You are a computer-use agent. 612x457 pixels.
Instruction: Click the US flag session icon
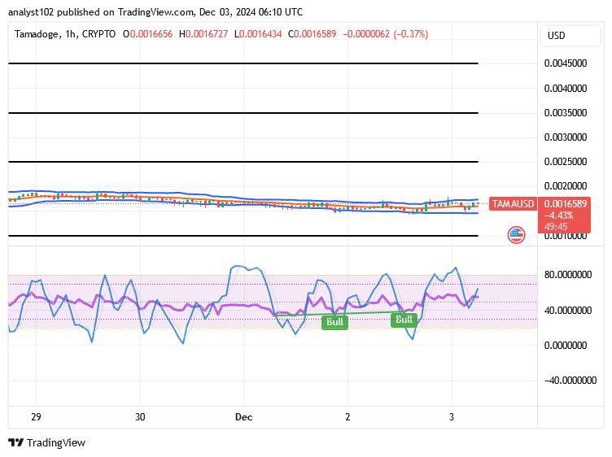tap(516, 235)
